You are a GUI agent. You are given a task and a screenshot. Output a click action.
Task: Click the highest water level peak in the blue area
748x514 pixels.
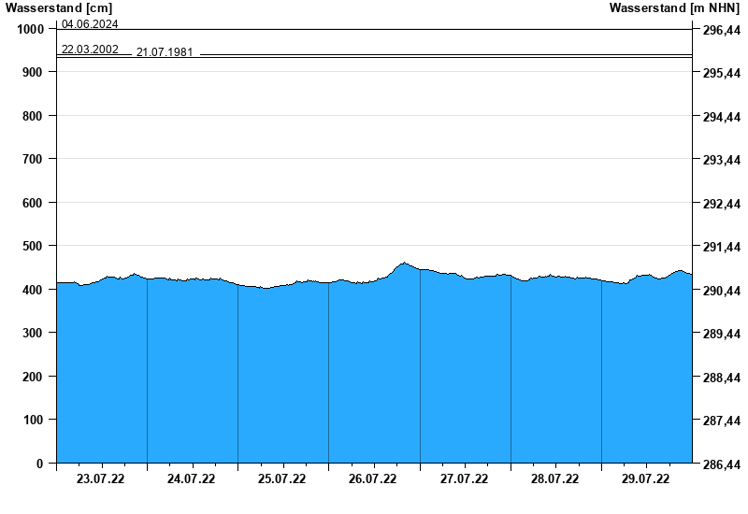click(404, 264)
